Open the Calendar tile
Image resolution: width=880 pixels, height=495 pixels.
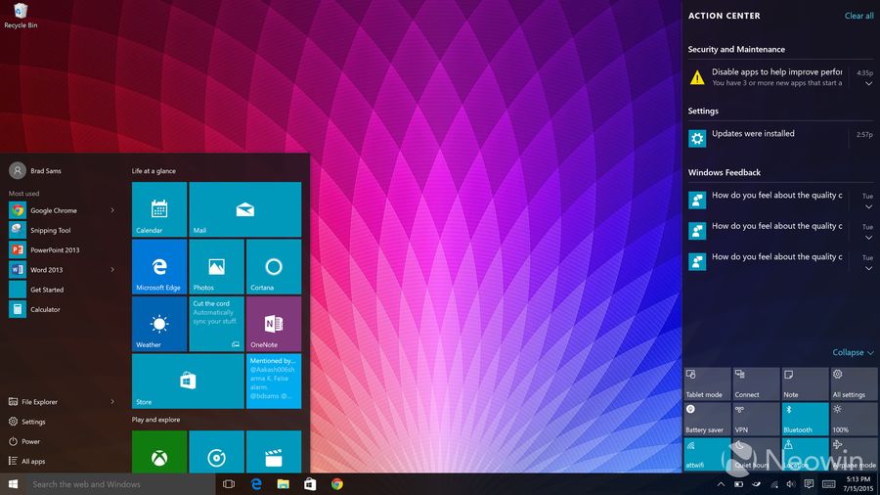(159, 209)
